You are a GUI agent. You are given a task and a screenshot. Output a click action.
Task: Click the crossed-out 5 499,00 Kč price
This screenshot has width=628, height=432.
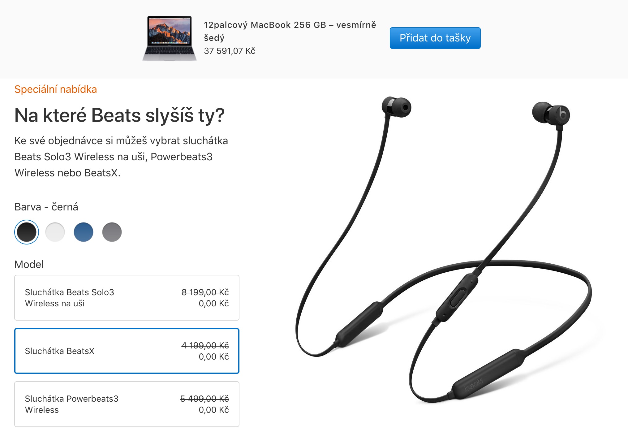click(x=204, y=399)
